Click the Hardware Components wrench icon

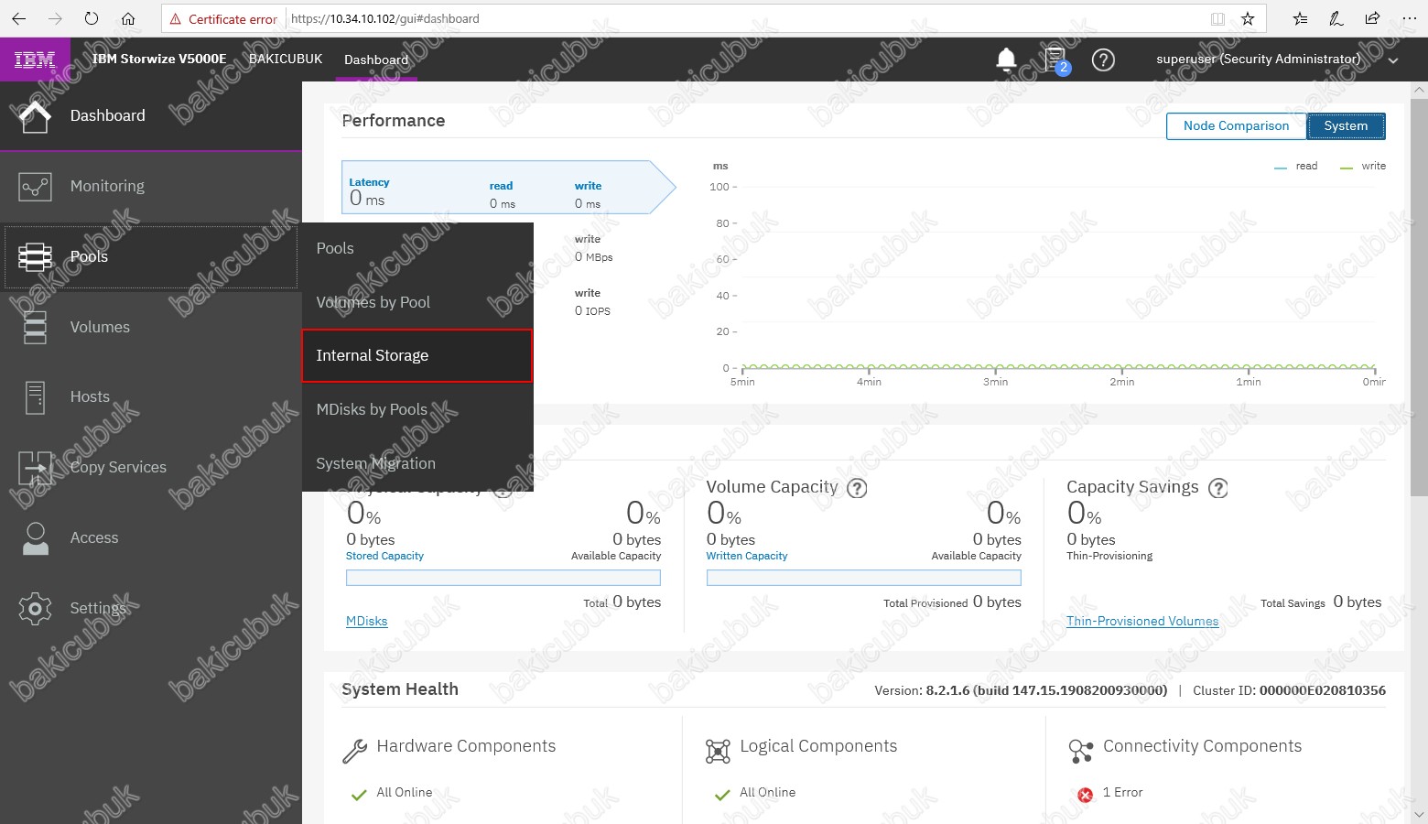(354, 751)
